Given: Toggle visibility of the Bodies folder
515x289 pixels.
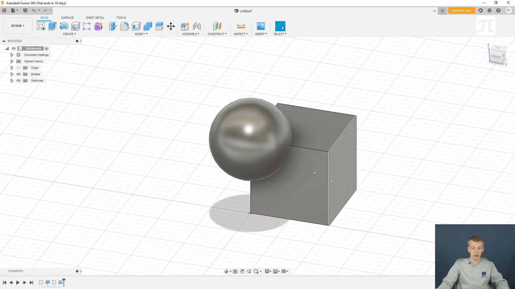Looking at the screenshot, I should pos(19,74).
